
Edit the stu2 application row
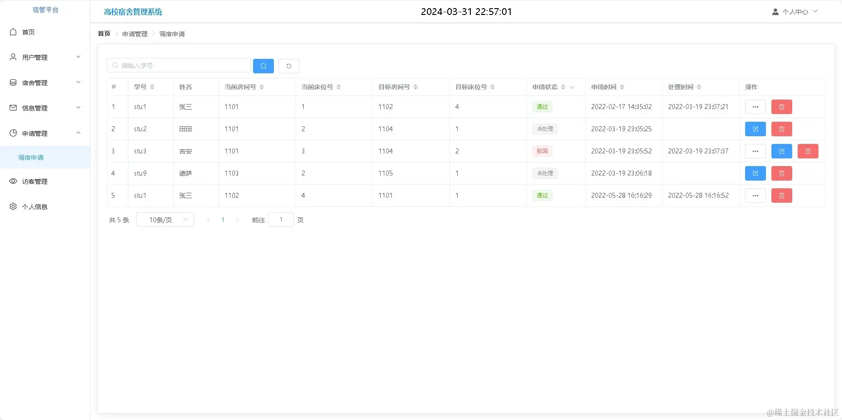point(755,129)
